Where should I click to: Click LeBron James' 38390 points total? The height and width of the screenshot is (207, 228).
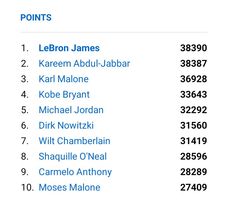193,48
